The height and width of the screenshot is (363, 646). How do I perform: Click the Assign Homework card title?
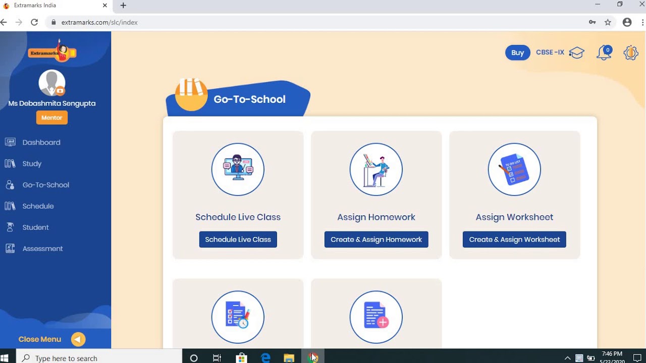click(376, 217)
